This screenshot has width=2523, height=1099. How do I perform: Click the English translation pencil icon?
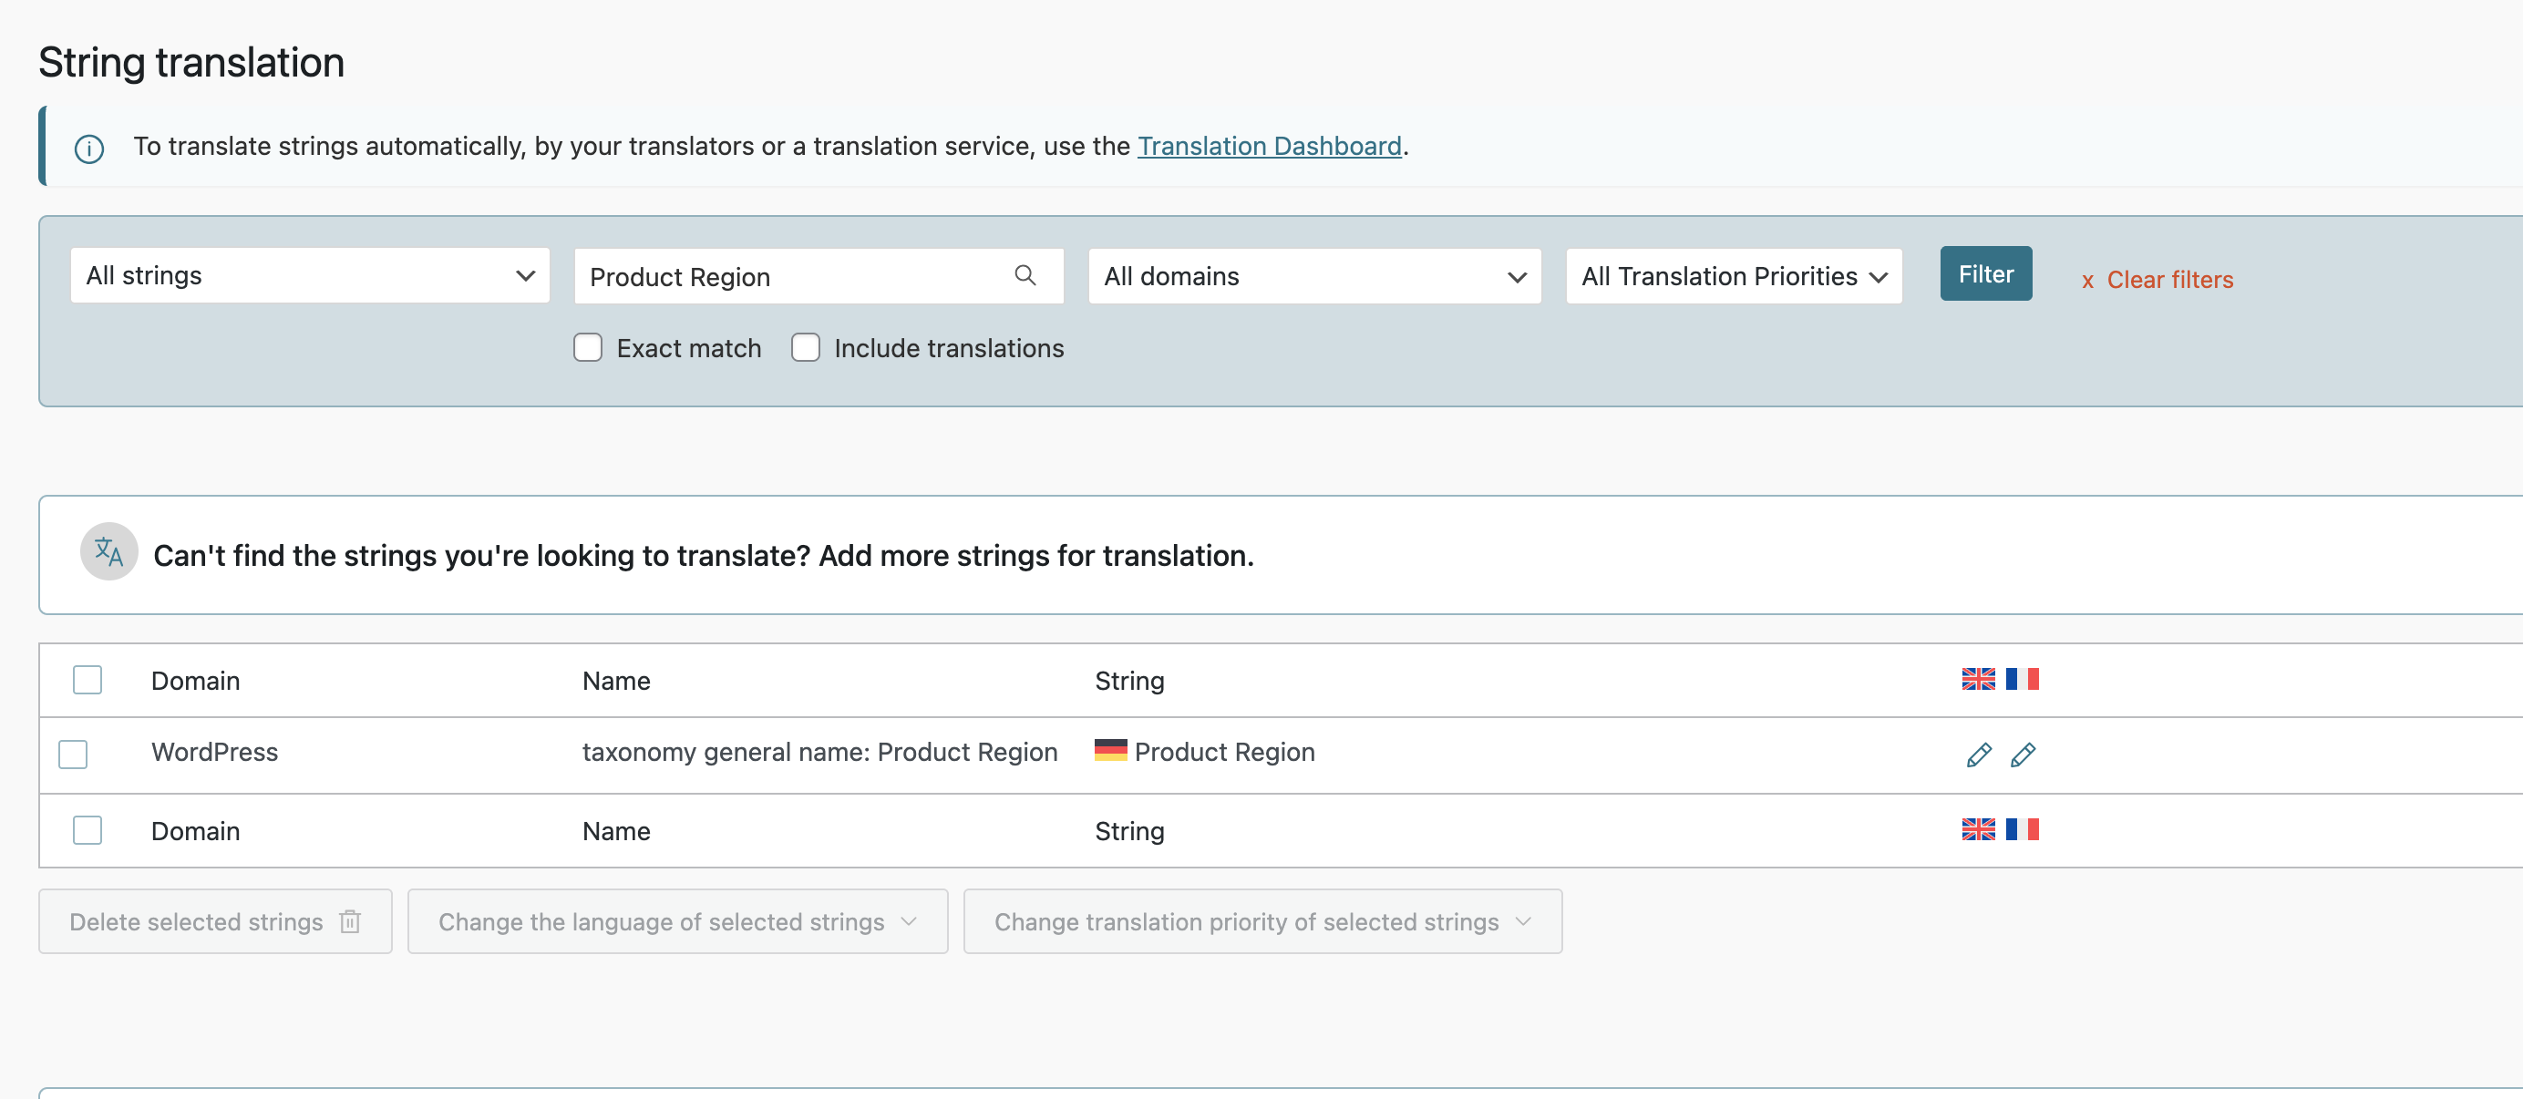point(1979,755)
